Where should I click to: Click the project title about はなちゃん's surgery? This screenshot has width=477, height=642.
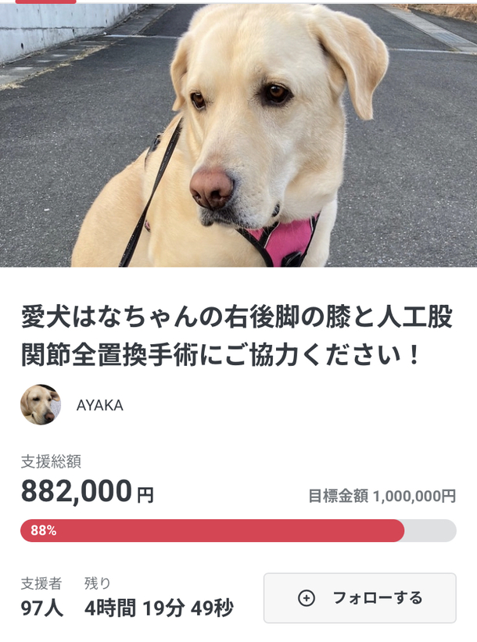pyautogui.click(x=237, y=335)
